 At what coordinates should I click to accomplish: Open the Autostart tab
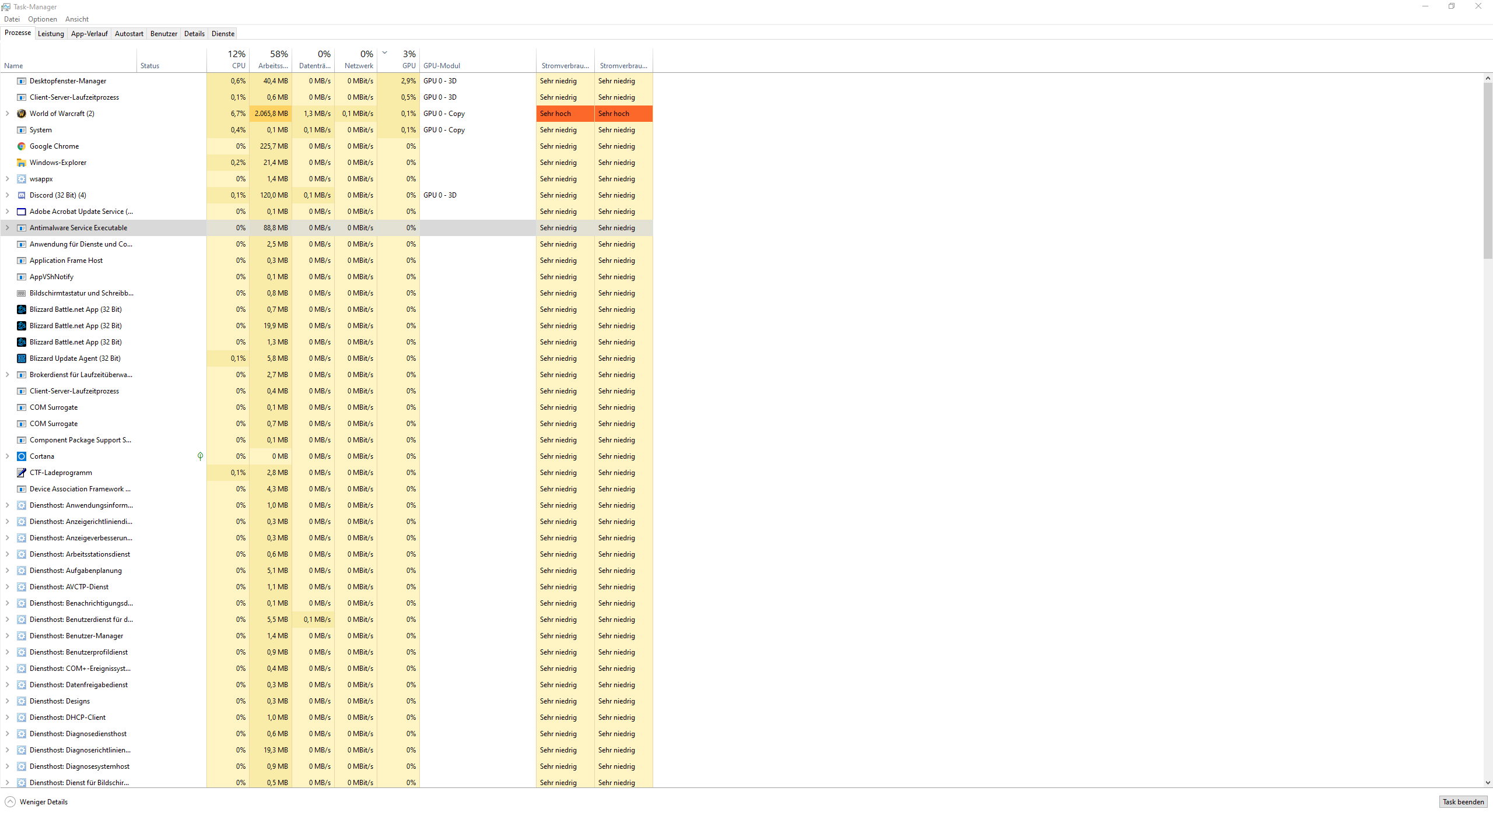coord(129,34)
